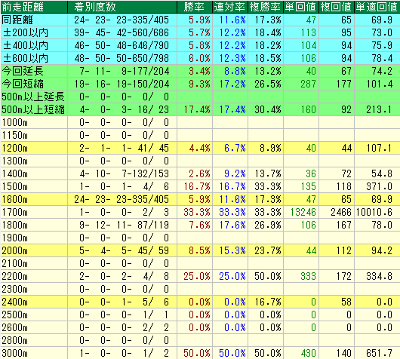Click the 複勝率 column header
The image size is (400, 359).
(266, 7)
